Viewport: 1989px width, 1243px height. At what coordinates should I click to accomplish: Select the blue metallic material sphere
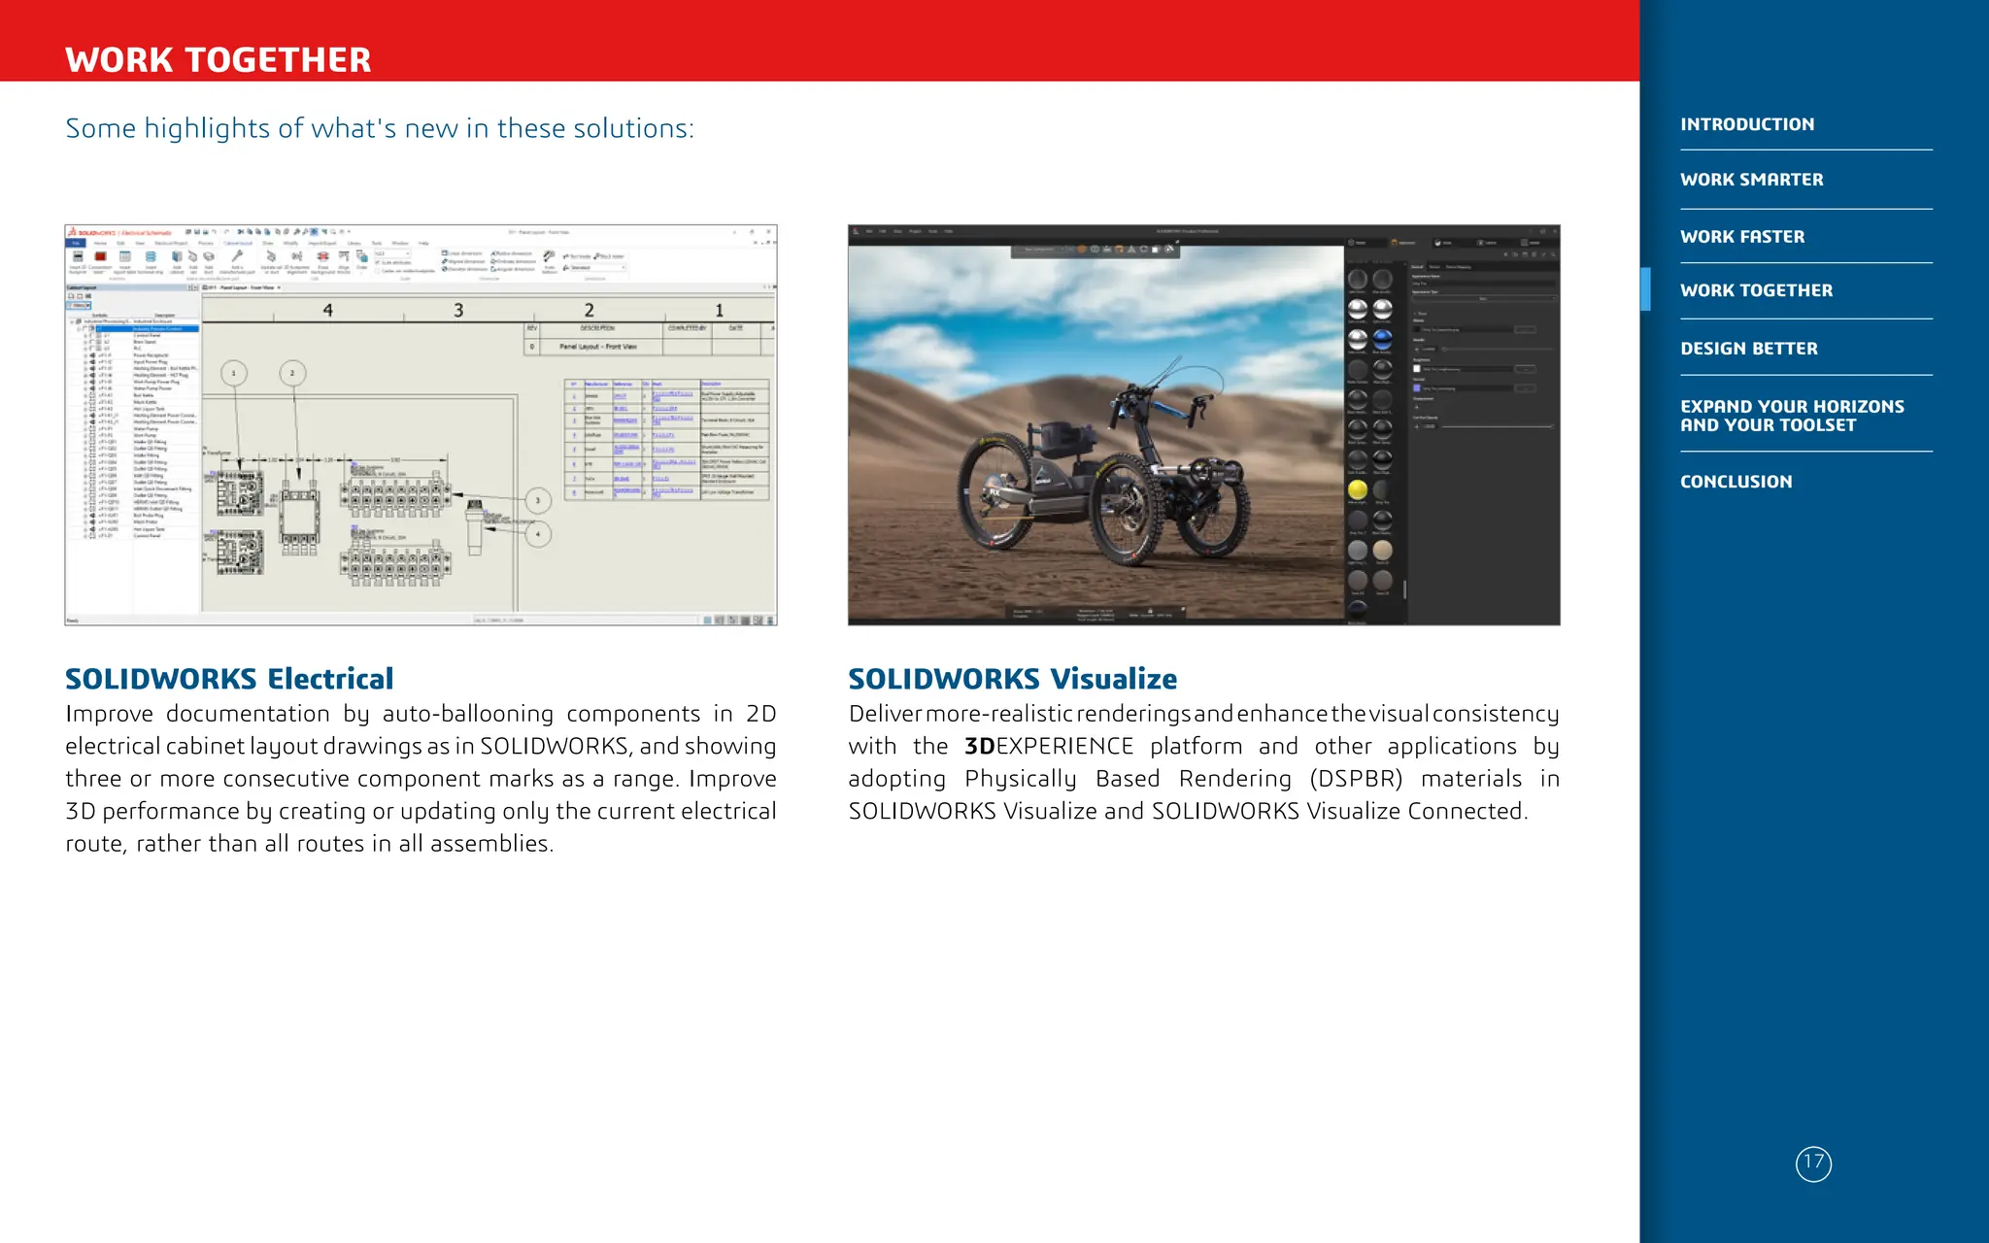pyautogui.click(x=1382, y=339)
